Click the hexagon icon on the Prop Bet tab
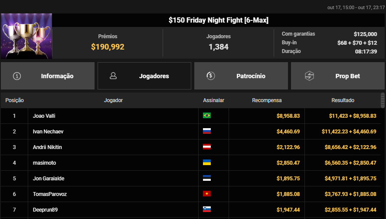The image size is (386, 219). [x=309, y=76]
